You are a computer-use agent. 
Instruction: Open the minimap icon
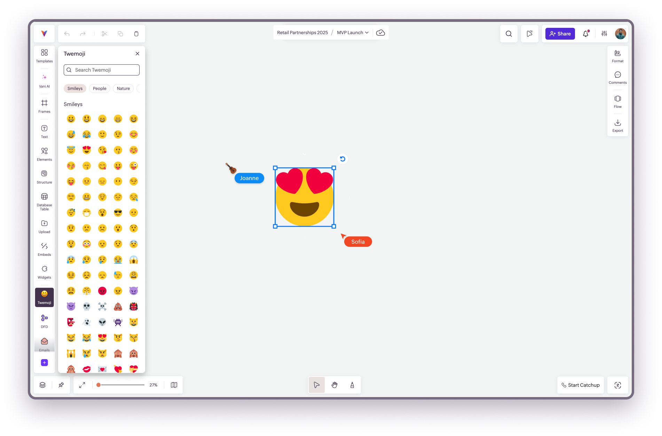174,385
